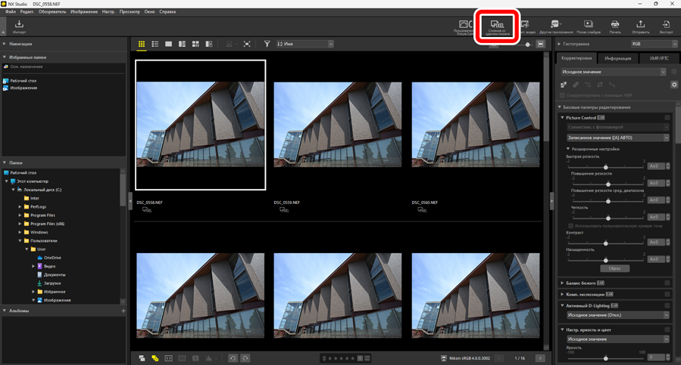Open adjustments settings gear

tap(674, 85)
